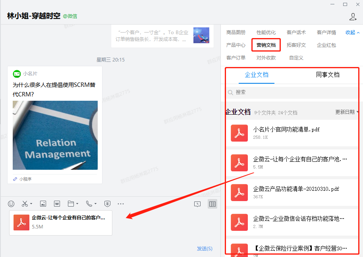
Task: Click the 搜索 document search field
Action: [x=292, y=92]
